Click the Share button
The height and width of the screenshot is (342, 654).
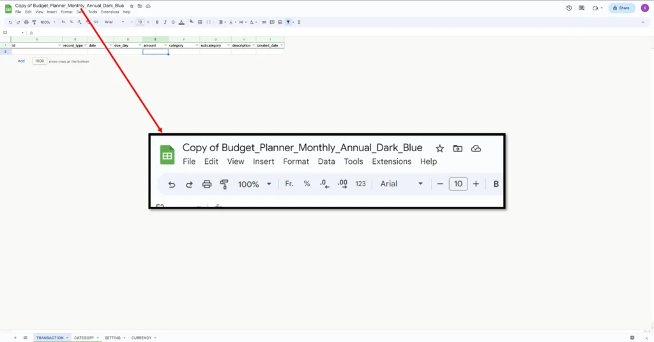621,8
